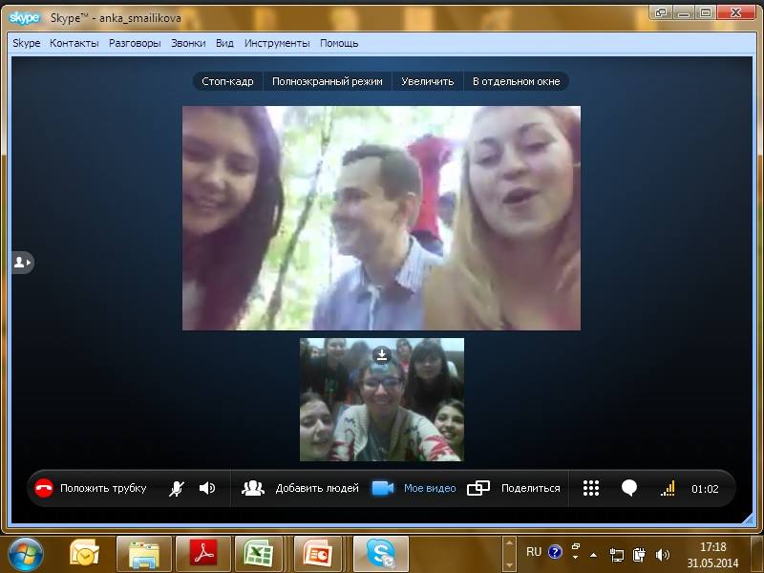Open the Skype menu
The image size is (764, 573).
pyautogui.click(x=27, y=43)
